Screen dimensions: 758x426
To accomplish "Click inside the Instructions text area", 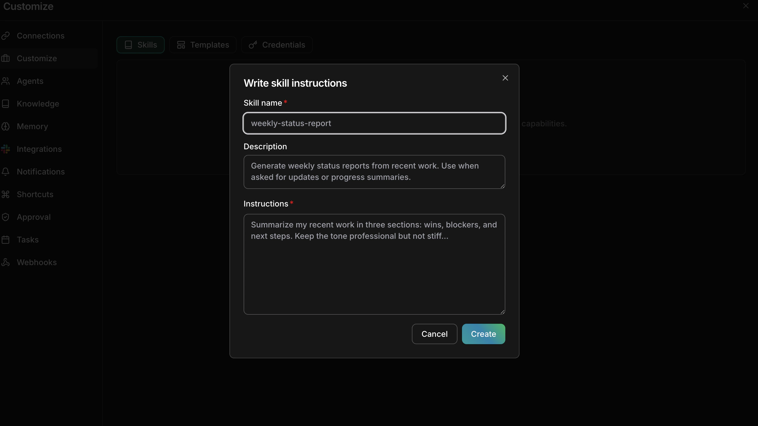I will (374, 263).
